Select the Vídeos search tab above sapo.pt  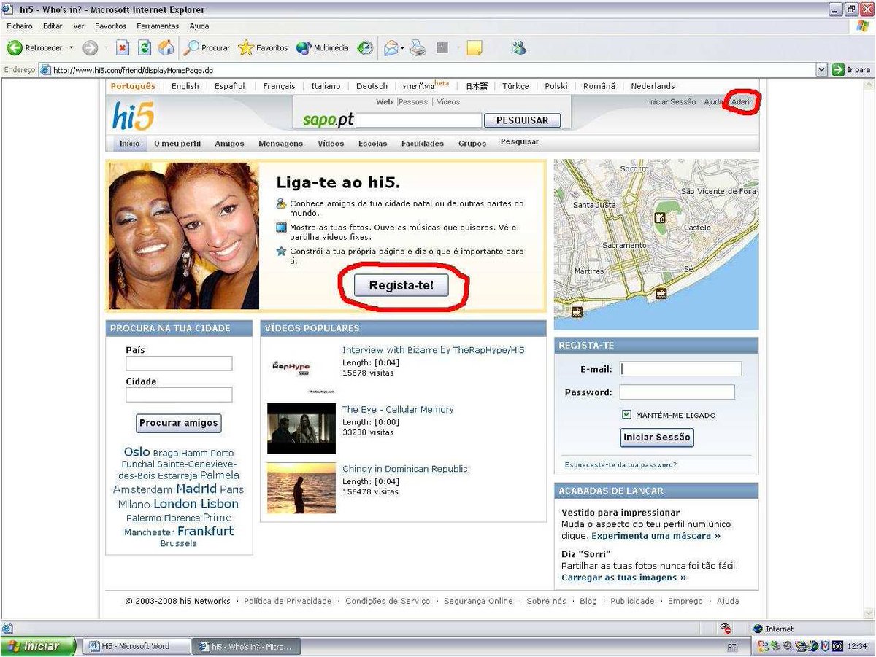coord(448,102)
